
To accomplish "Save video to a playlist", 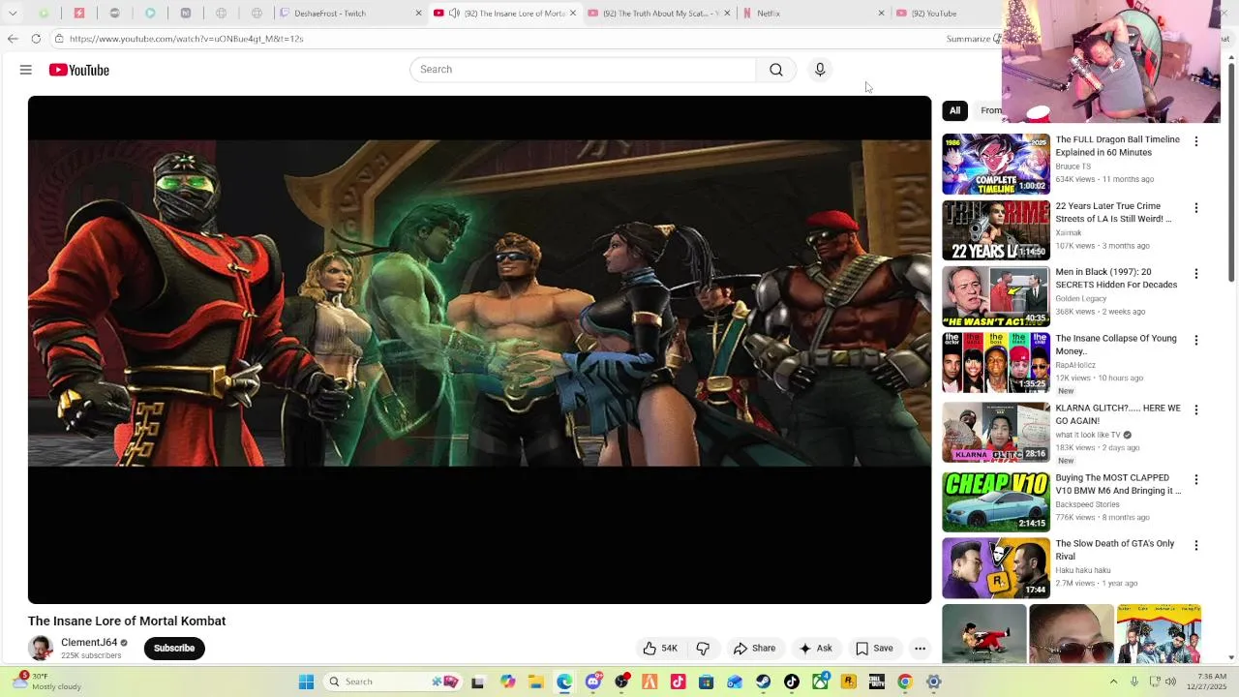I will pyautogui.click(x=874, y=649).
